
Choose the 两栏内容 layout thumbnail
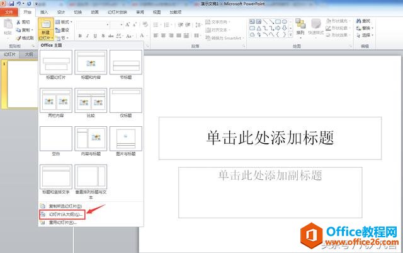click(x=56, y=101)
